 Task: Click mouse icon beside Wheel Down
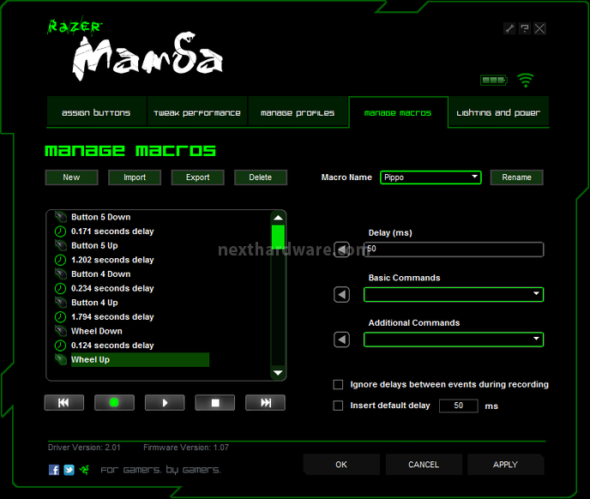tap(61, 331)
